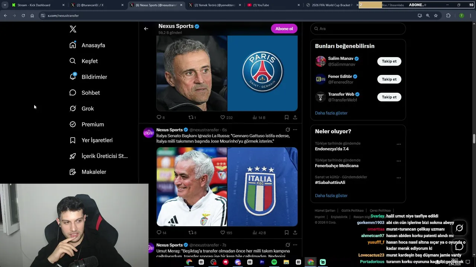The width and height of the screenshot is (476, 267).
Task: Open Bildirimler notifications
Action: point(89,77)
